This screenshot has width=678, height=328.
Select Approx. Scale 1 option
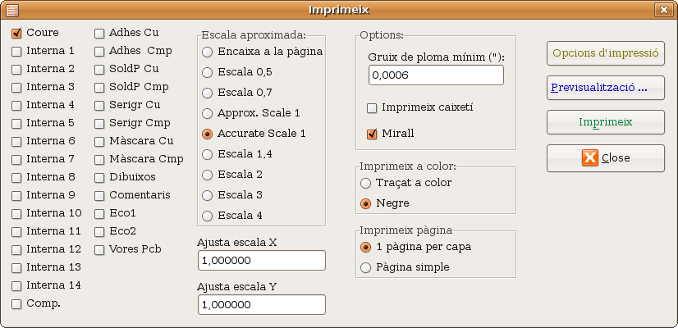208,113
